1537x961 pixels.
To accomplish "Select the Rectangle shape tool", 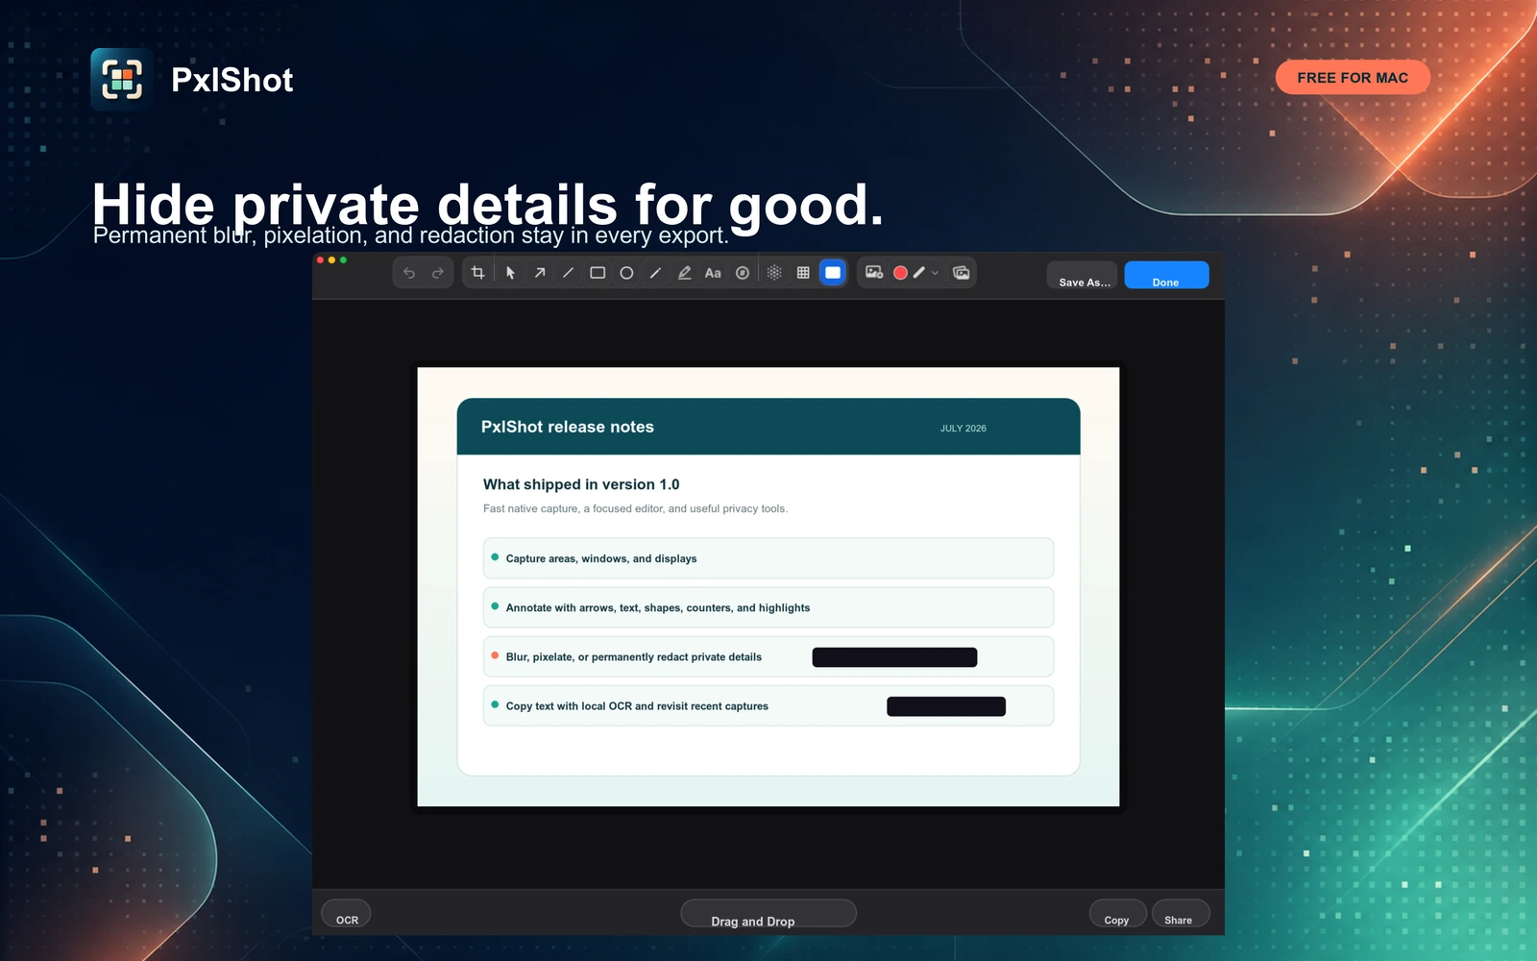I will tap(598, 273).
